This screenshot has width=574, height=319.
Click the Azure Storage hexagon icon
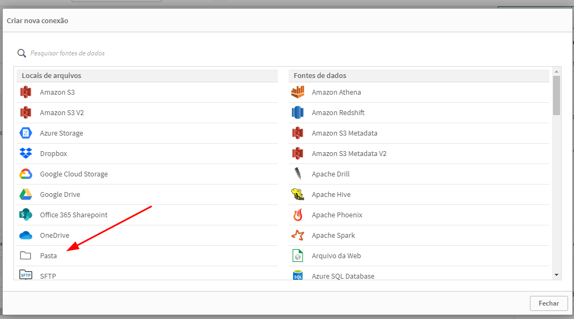coord(26,133)
